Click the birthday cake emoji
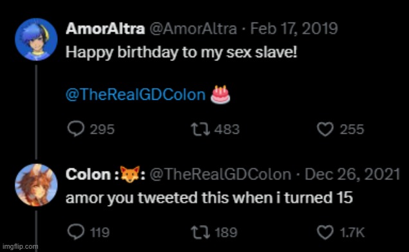 [221, 94]
